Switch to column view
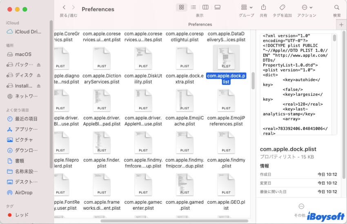 coord(205,7)
